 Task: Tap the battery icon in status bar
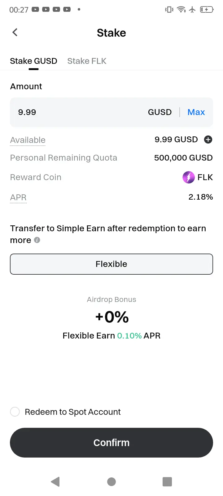(207, 10)
